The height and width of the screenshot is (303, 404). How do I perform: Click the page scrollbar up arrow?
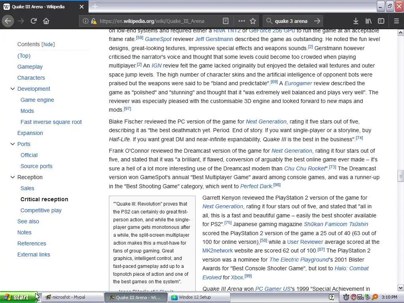(x=400, y=32)
